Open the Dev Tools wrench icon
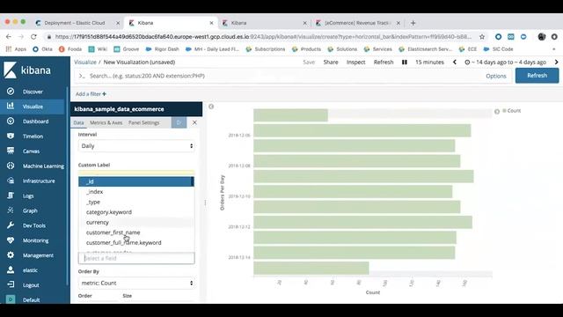 (x=11, y=225)
